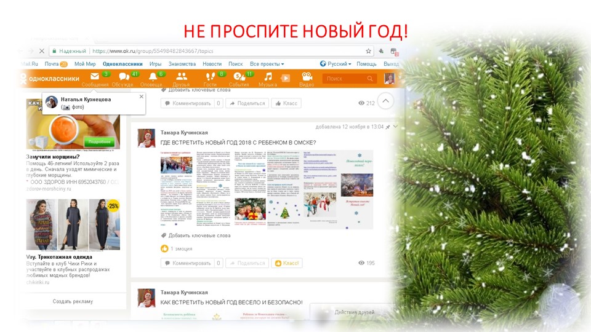The width and height of the screenshot is (591, 332).
Task: Open Events (События) icon
Action: coord(239,77)
